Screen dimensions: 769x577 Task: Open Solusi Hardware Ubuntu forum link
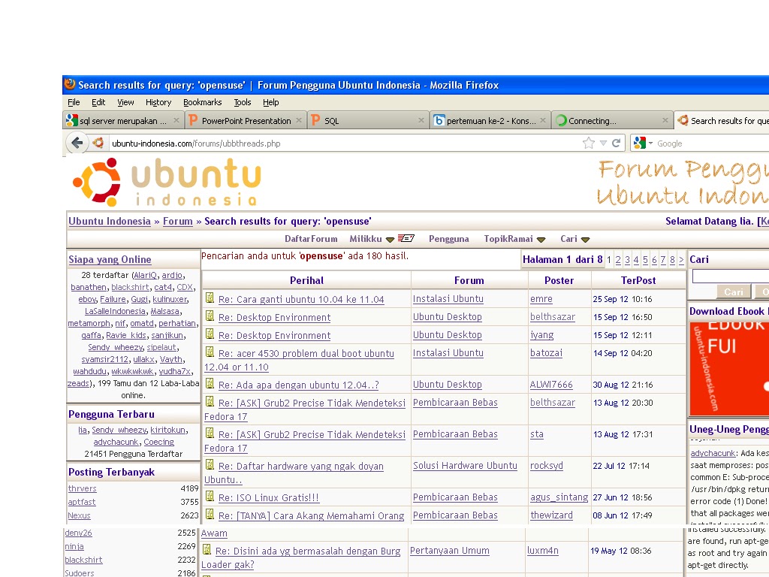pos(465,466)
